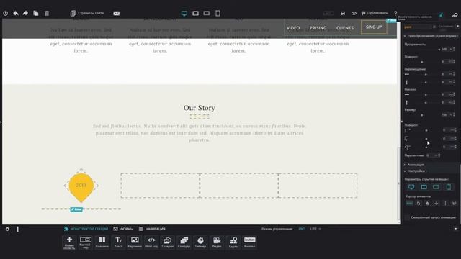Insert the Колонки columns element
Image resolution: width=461 pixels, height=259 pixels.
[102, 242]
